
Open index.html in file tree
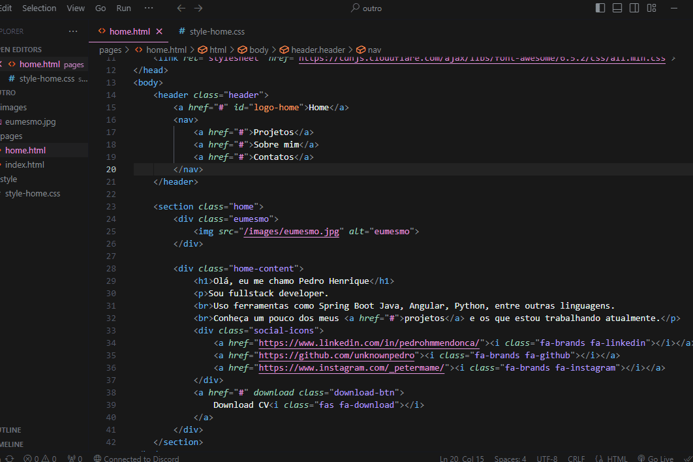click(24, 164)
